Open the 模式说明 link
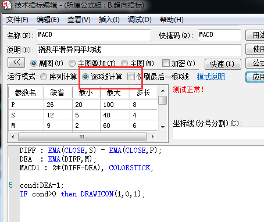264x222 pixels. click(211, 77)
